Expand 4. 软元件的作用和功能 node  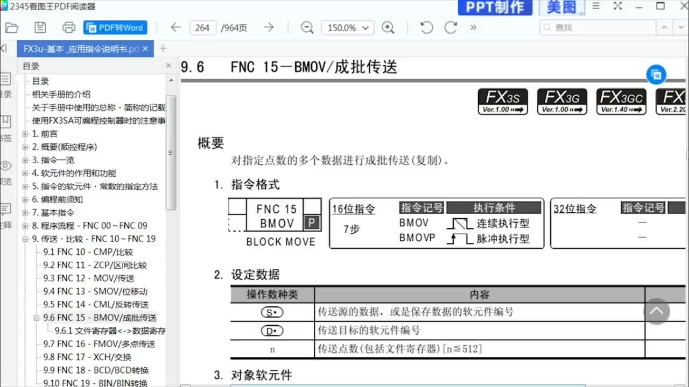tap(25, 173)
